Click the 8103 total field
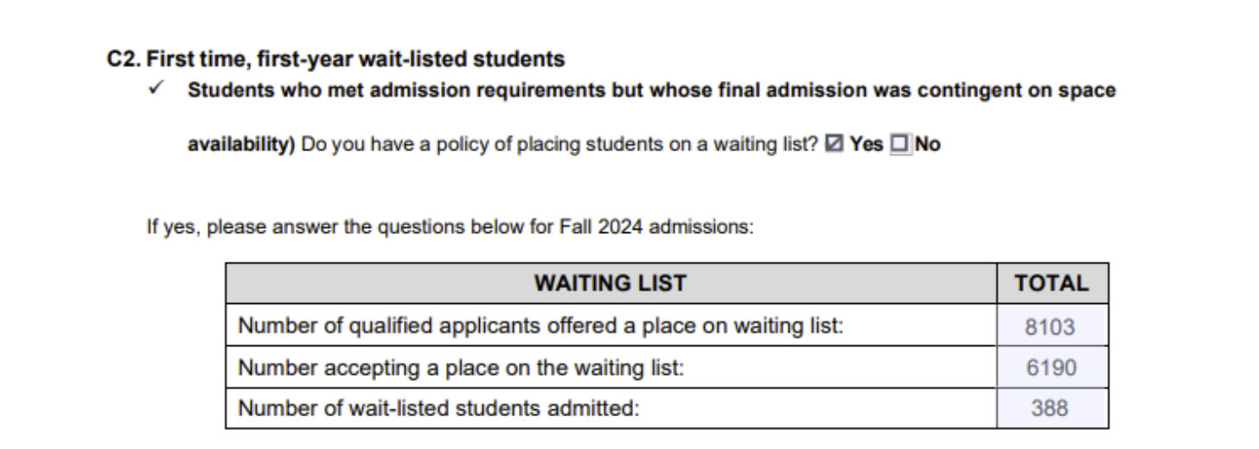The image size is (1259, 449). tap(1051, 327)
